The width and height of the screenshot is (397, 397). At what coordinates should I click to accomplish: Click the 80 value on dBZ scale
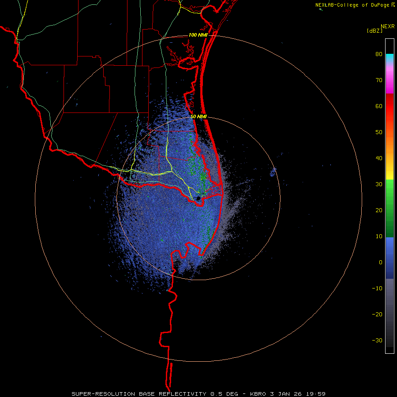click(x=379, y=54)
